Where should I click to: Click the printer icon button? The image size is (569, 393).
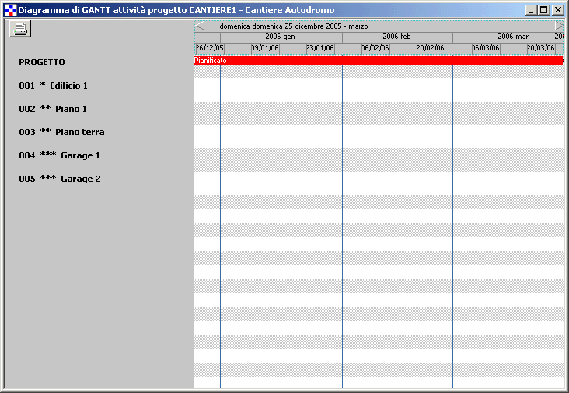(19, 29)
